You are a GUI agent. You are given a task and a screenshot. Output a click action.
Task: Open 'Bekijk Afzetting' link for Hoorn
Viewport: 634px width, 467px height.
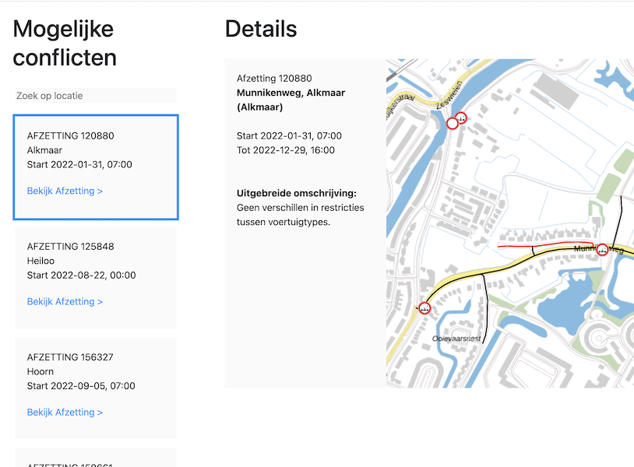[x=65, y=413]
